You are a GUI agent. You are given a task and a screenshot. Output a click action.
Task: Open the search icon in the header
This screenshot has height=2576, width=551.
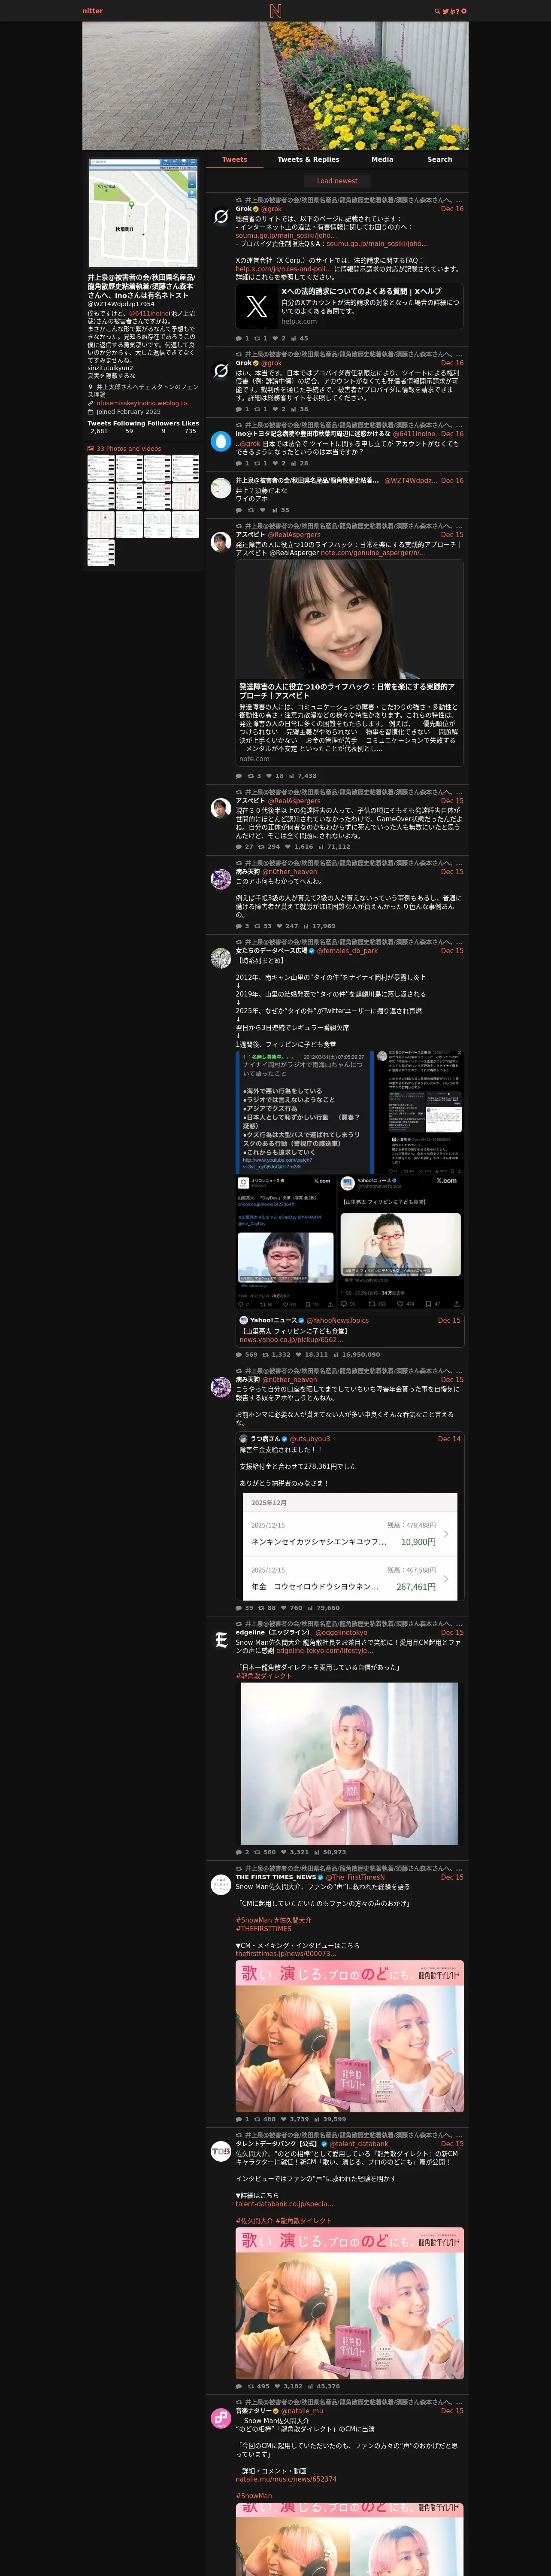coord(437,11)
